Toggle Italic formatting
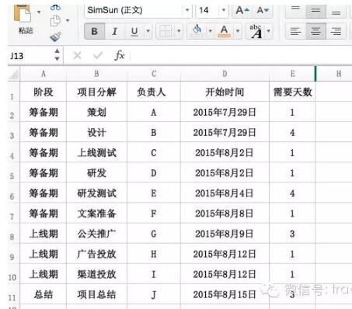Viewport: 352px width, 309px height. coord(114,31)
